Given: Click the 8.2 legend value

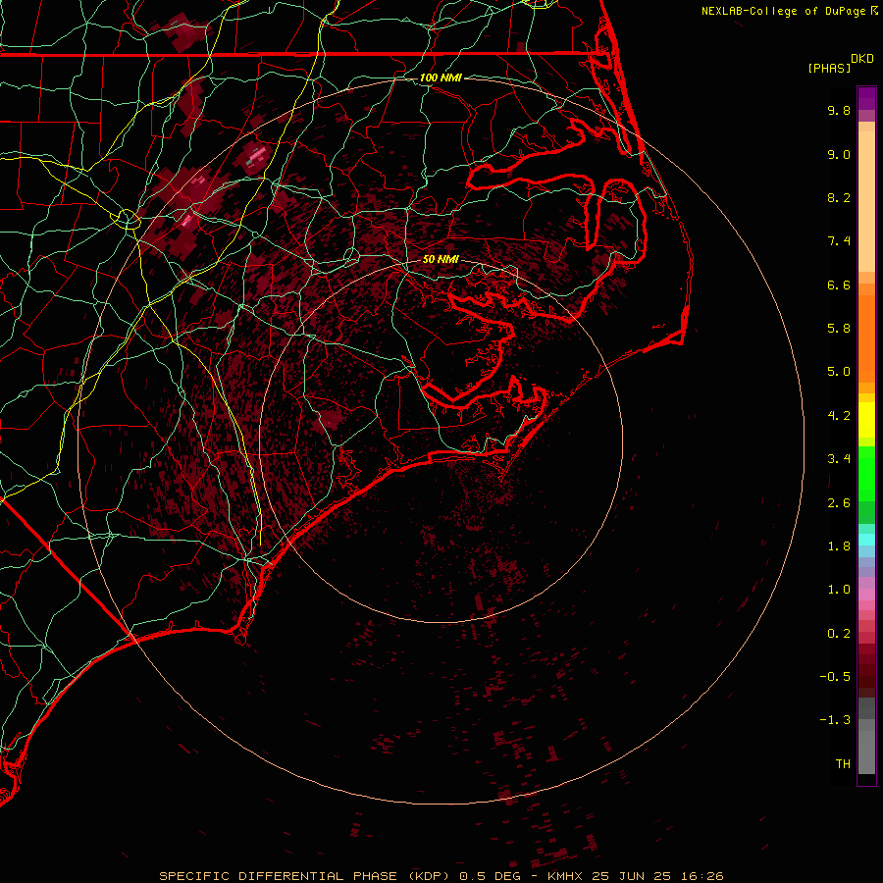Looking at the screenshot, I should [839, 197].
